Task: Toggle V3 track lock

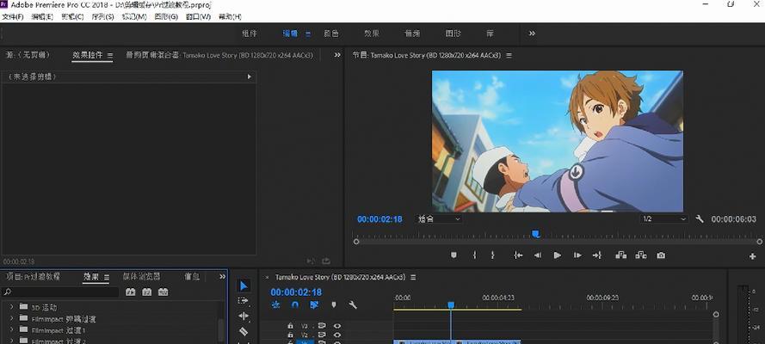Action: 290,325
